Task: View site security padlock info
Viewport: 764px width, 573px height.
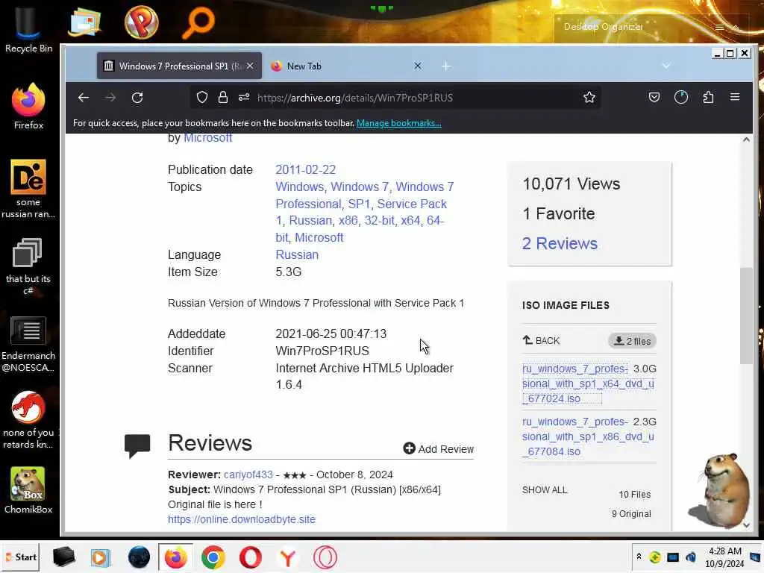Action: [x=222, y=98]
